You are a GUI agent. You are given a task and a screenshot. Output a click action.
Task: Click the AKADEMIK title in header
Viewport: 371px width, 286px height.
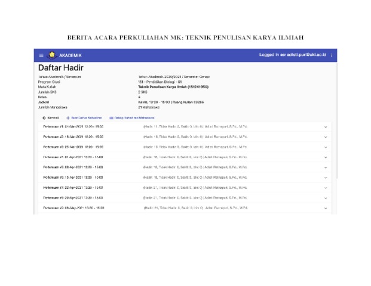70,55
